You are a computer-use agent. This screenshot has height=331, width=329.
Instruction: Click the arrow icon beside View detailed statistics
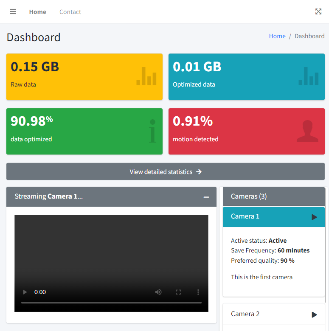click(x=199, y=172)
